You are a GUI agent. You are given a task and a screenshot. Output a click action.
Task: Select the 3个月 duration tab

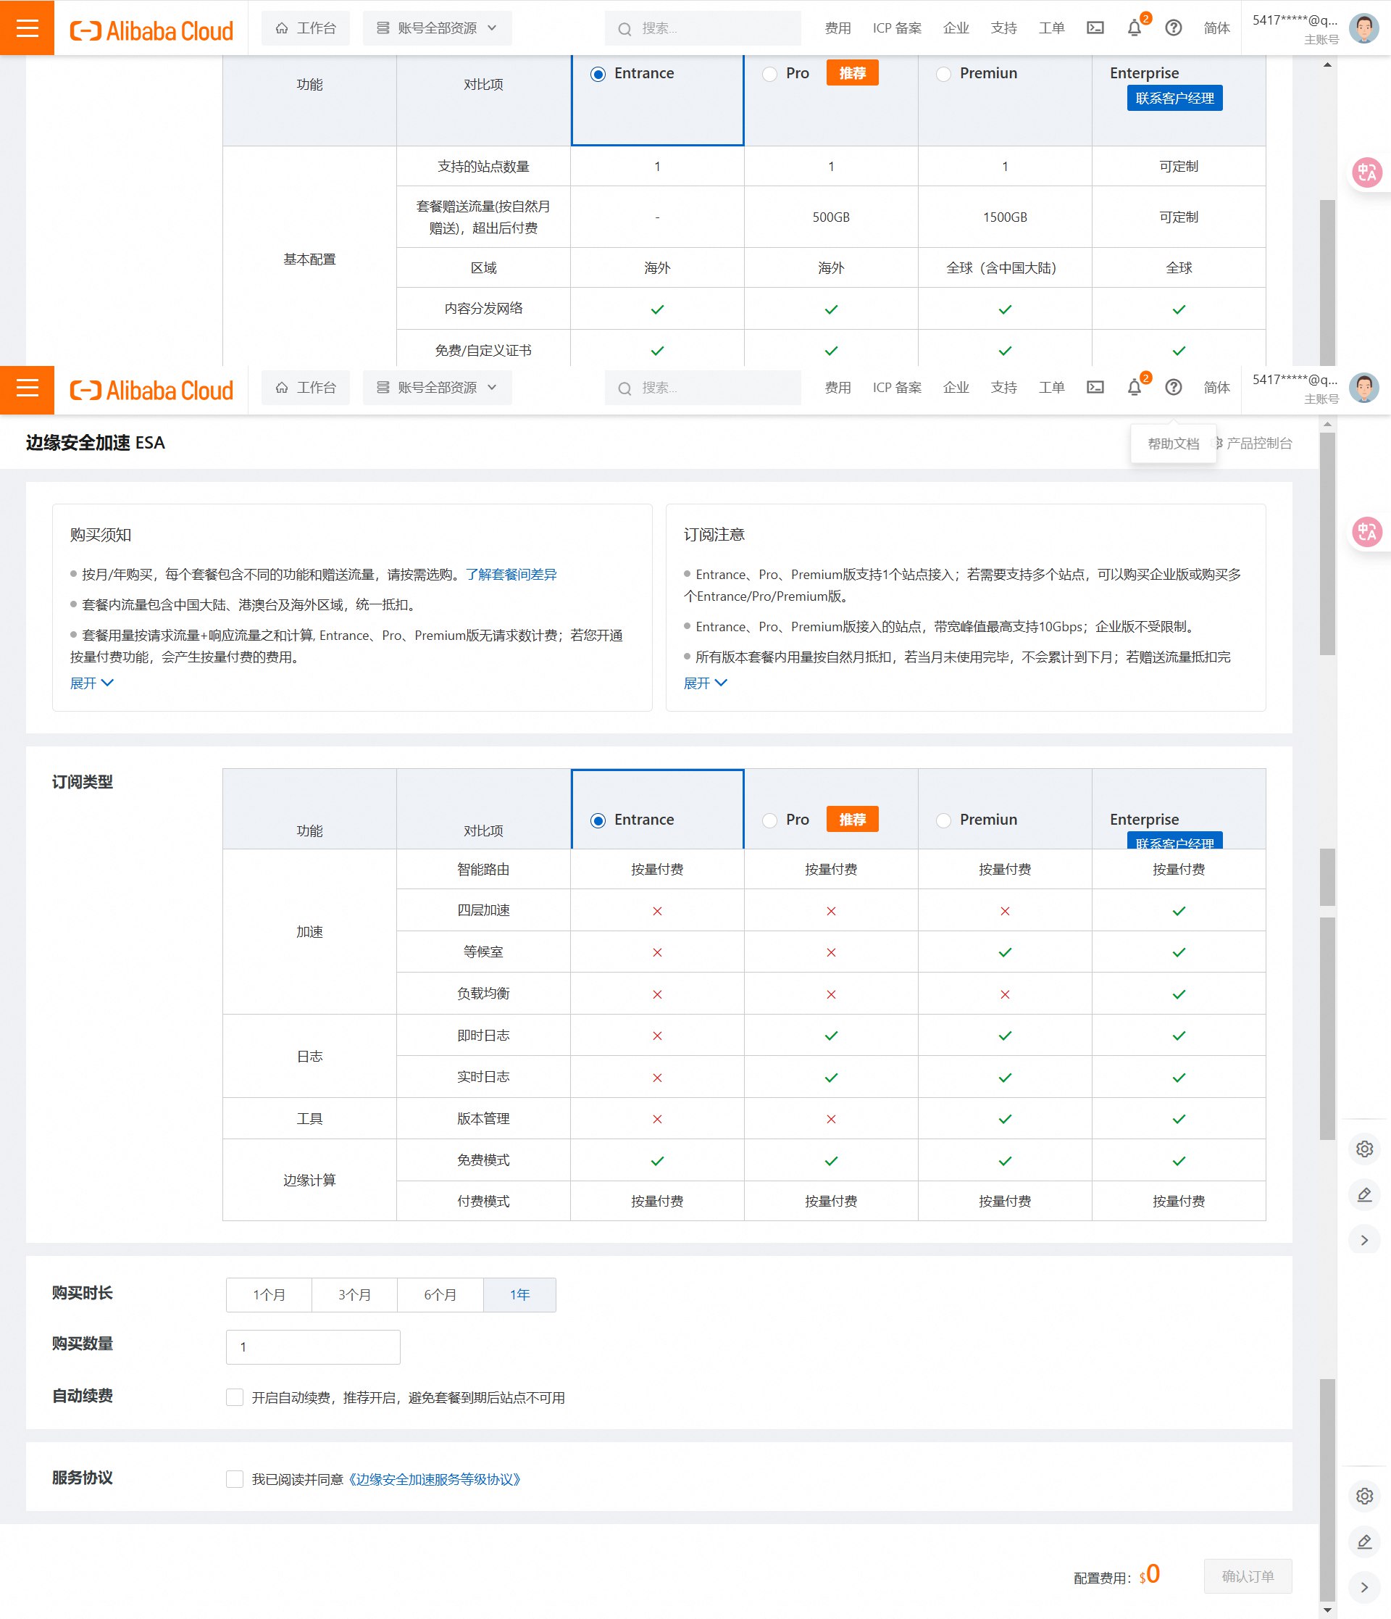tap(354, 1295)
